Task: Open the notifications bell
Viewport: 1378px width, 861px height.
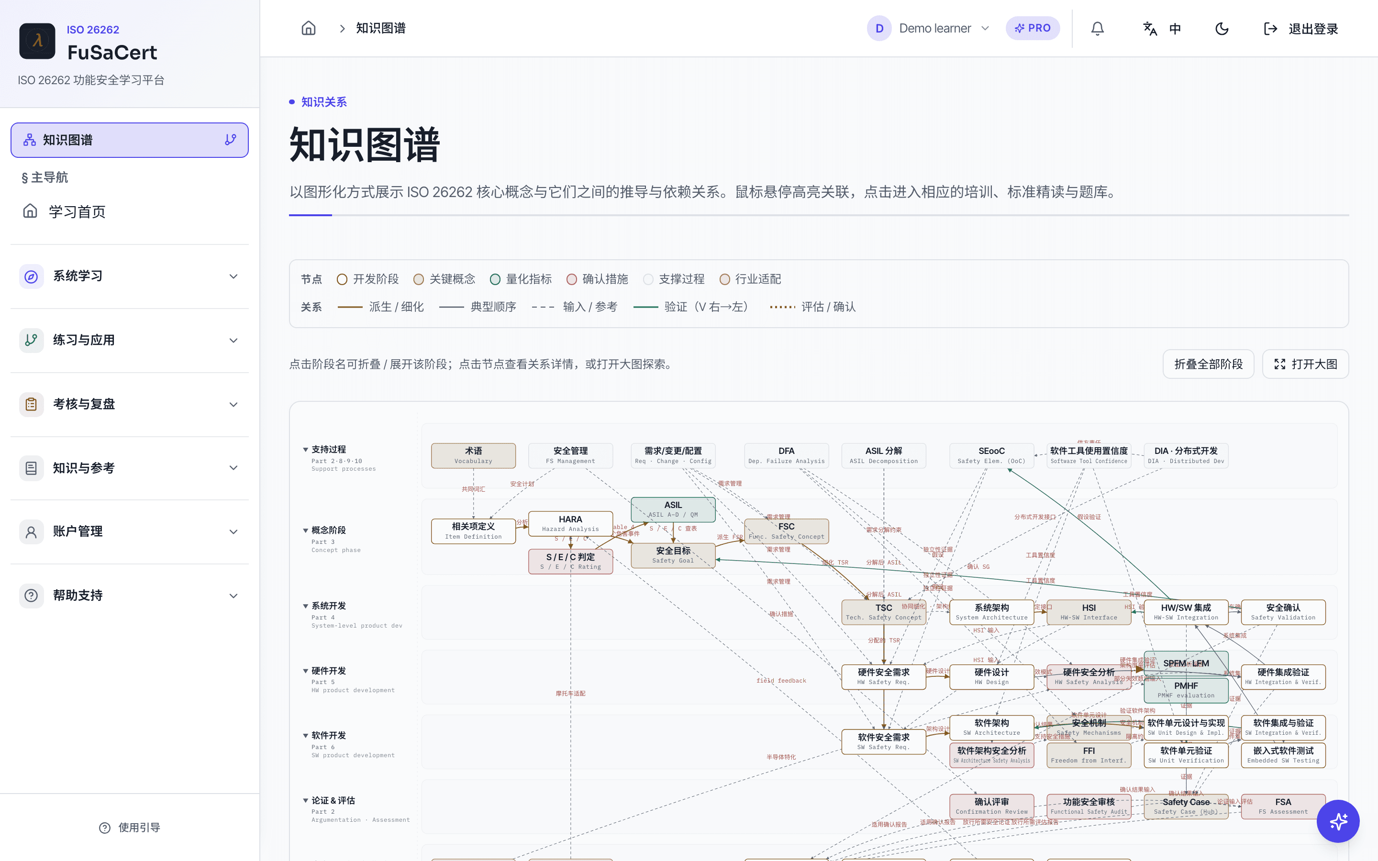Action: (1097, 29)
